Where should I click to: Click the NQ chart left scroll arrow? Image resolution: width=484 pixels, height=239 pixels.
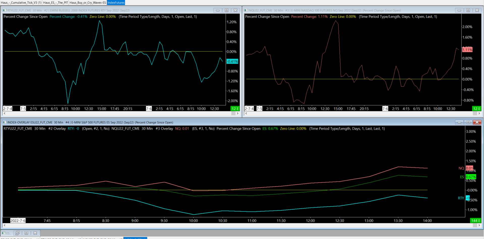pos(246,113)
